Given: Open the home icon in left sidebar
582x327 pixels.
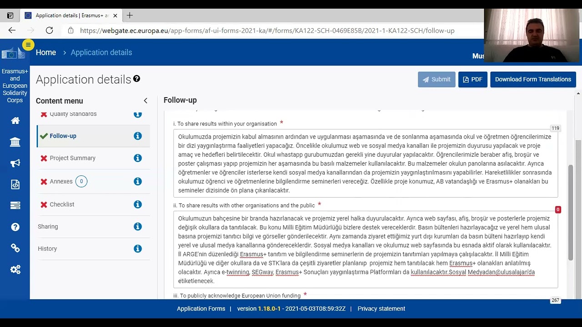Looking at the screenshot, I should tap(15, 120).
